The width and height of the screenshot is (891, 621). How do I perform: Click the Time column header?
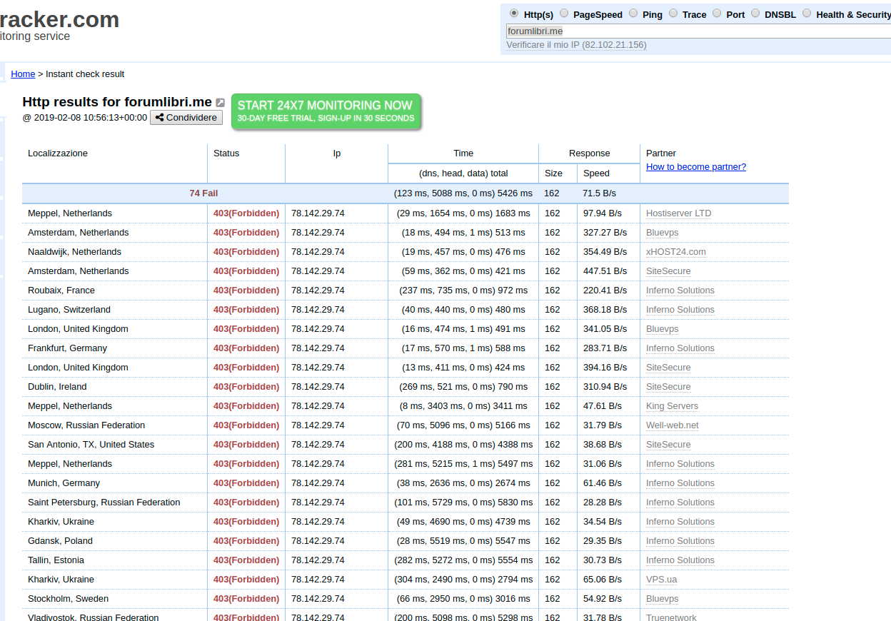pos(463,153)
